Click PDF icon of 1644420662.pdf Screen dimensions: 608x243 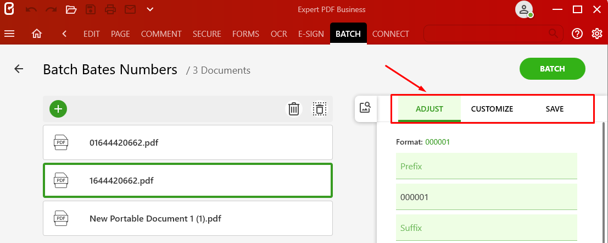[x=61, y=180]
